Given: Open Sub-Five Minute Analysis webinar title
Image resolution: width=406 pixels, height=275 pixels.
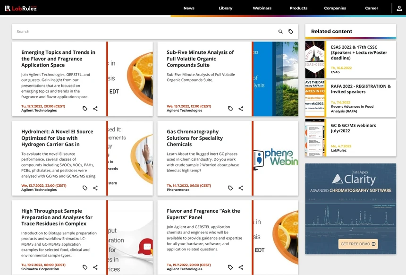Looking at the screenshot, I should (x=200, y=59).
